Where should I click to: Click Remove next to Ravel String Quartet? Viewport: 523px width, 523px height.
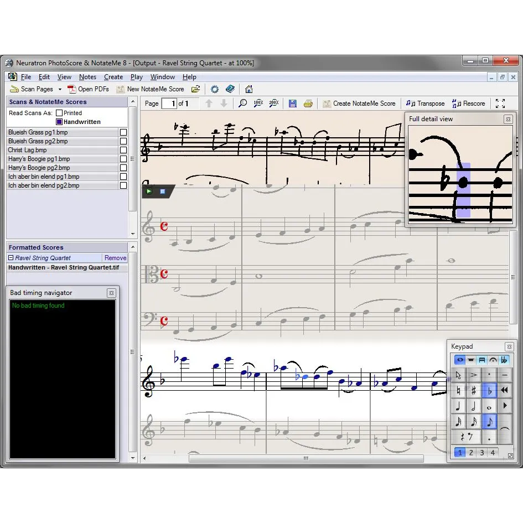[115, 258]
